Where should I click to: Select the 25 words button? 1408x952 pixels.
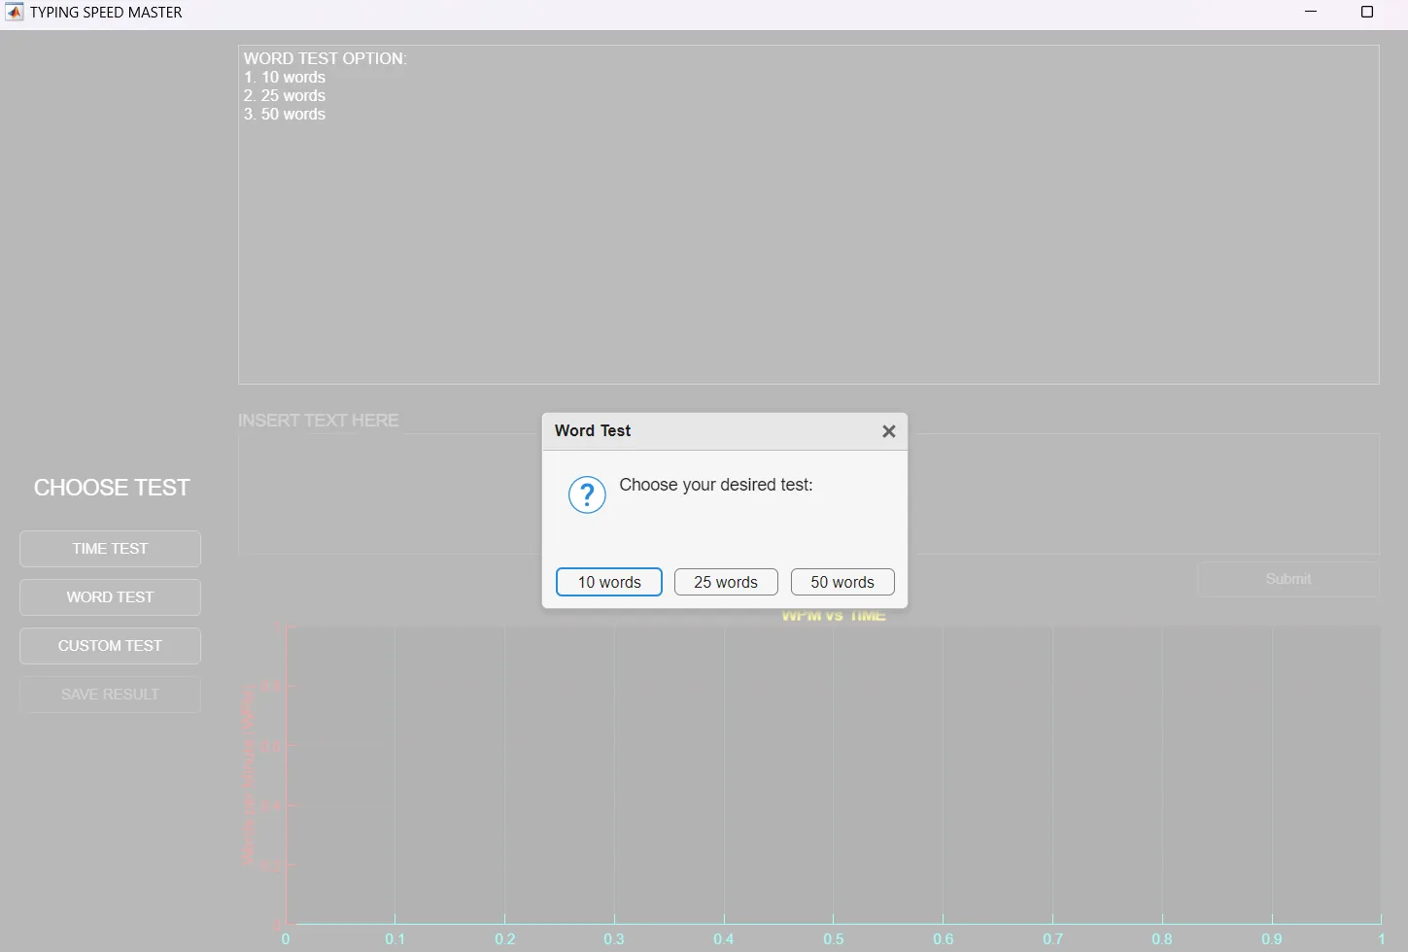(x=726, y=582)
